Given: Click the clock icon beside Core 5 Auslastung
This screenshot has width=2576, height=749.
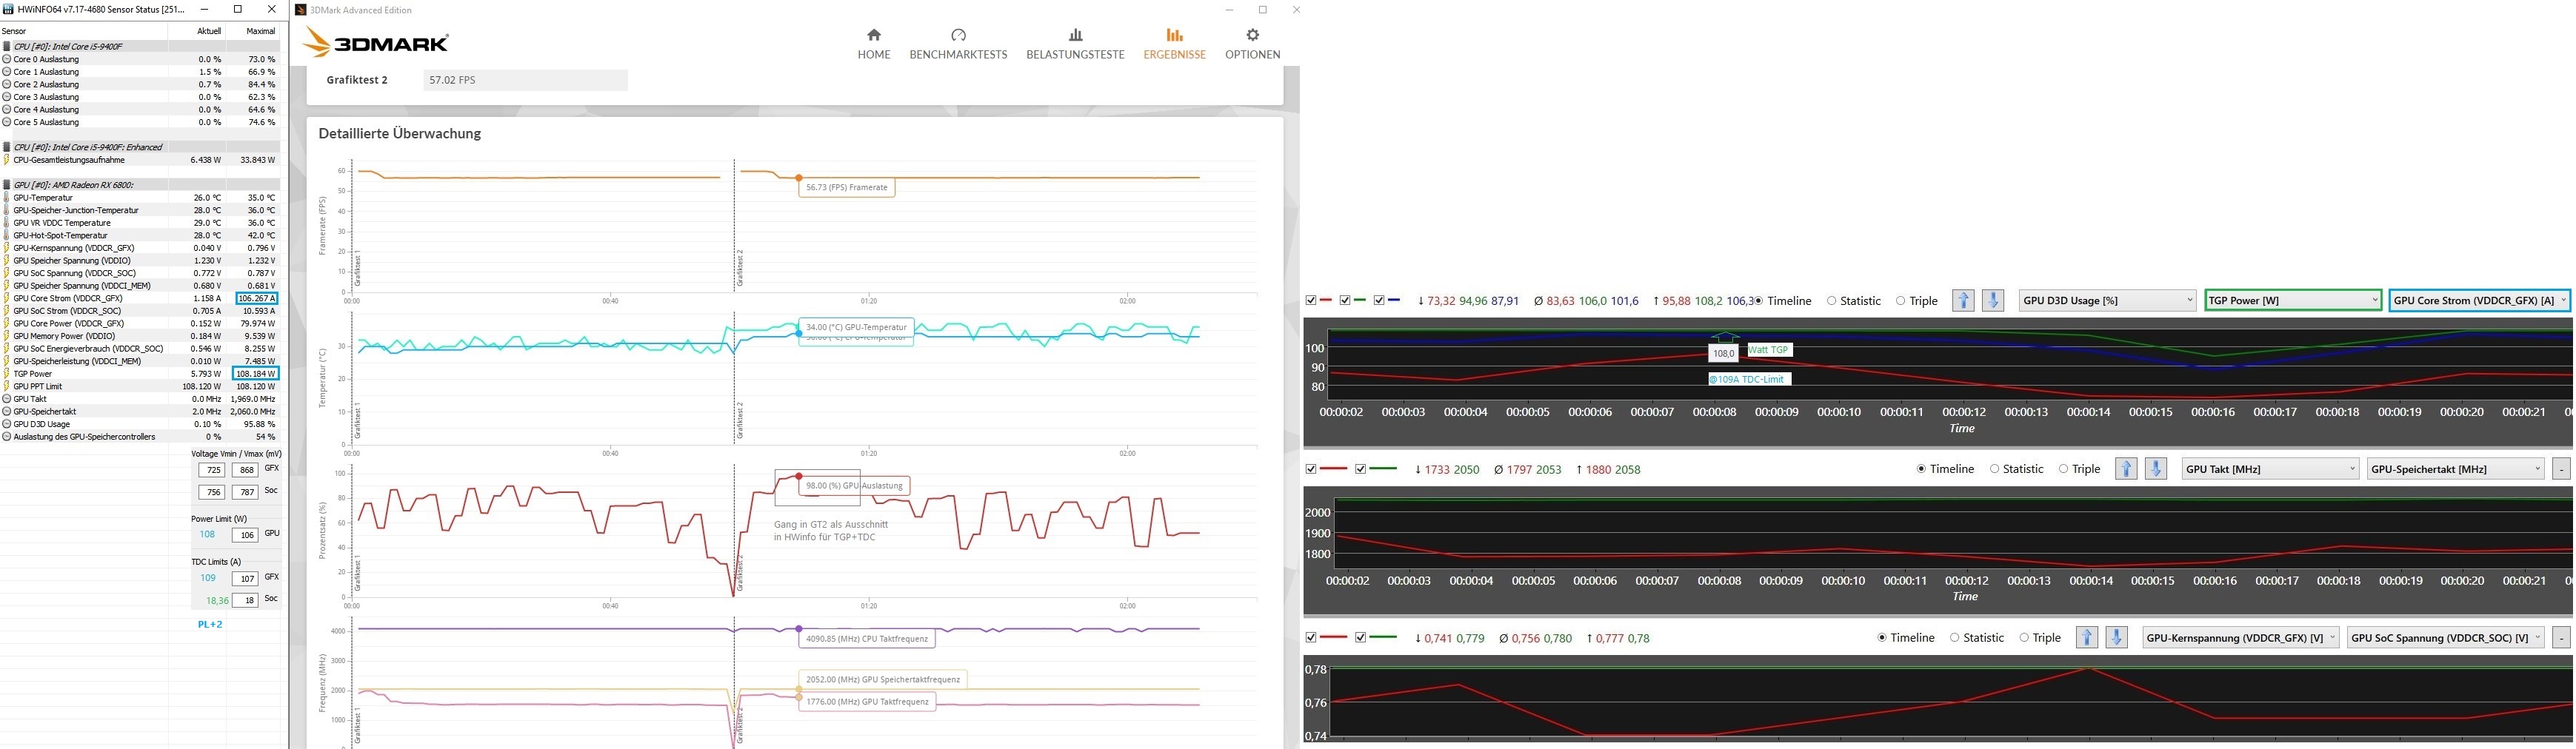Looking at the screenshot, I should point(7,122).
